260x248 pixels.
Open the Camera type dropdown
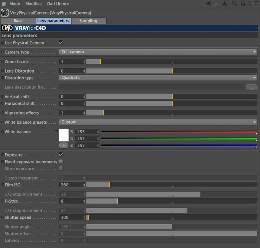(158, 52)
